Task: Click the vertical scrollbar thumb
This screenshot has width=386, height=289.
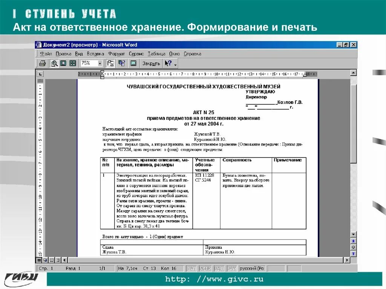Action: pos(353,124)
